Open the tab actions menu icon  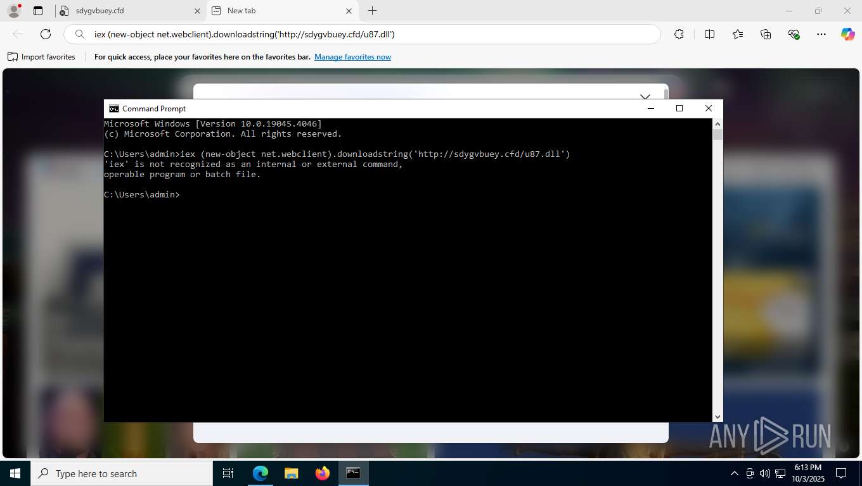tap(38, 11)
